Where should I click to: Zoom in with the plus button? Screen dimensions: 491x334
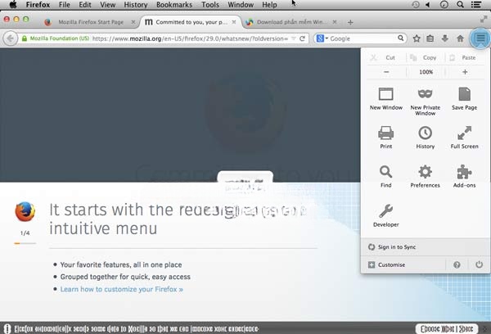tap(465, 72)
